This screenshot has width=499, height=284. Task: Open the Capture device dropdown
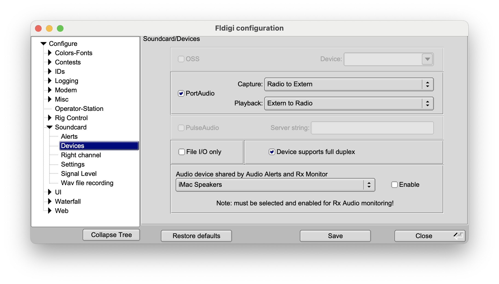click(x=349, y=84)
